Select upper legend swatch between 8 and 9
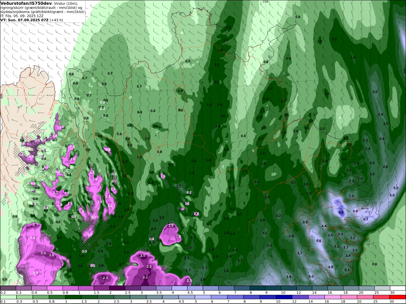 258,288
